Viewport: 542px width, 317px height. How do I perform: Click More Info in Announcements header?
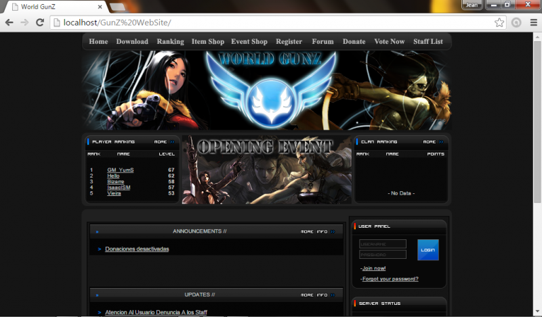[x=318, y=231]
